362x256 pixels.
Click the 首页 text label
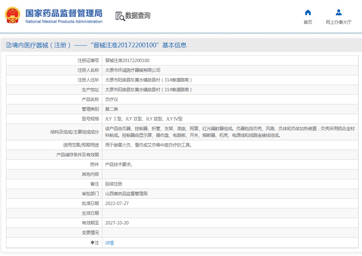308,22
